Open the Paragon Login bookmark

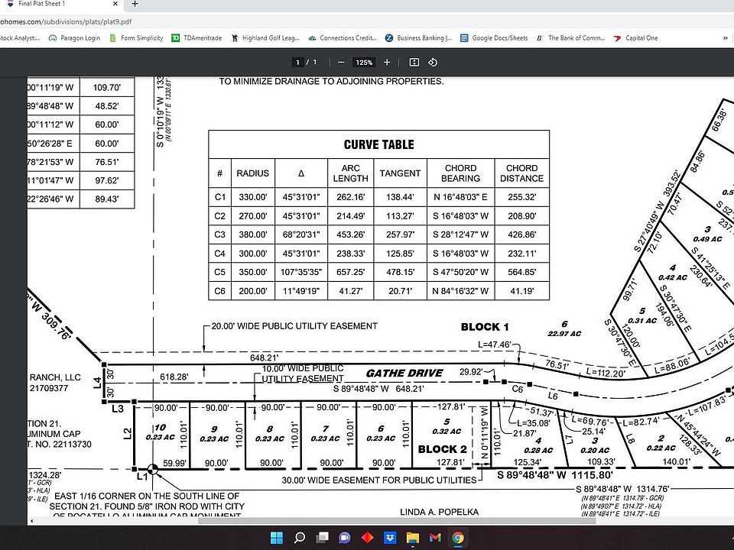coord(75,38)
